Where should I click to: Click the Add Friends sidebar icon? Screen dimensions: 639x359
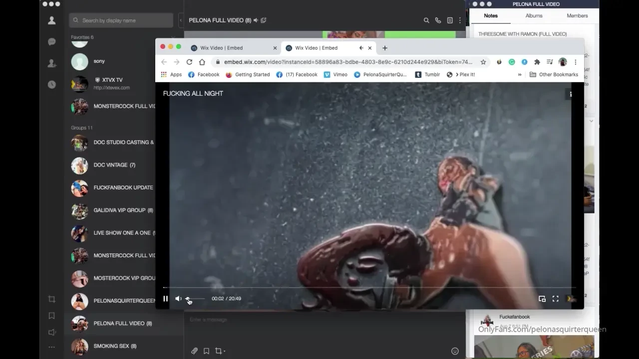(x=51, y=63)
